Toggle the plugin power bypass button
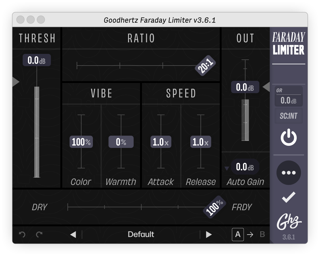This screenshot has width=320, height=256. point(288,137)
